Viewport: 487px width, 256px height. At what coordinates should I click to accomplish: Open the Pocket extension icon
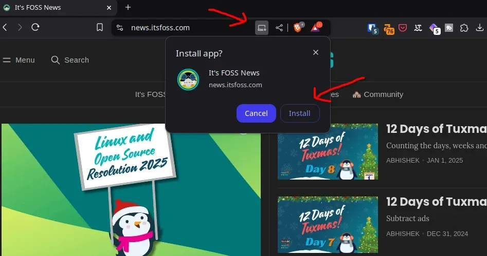coord(403,28)
